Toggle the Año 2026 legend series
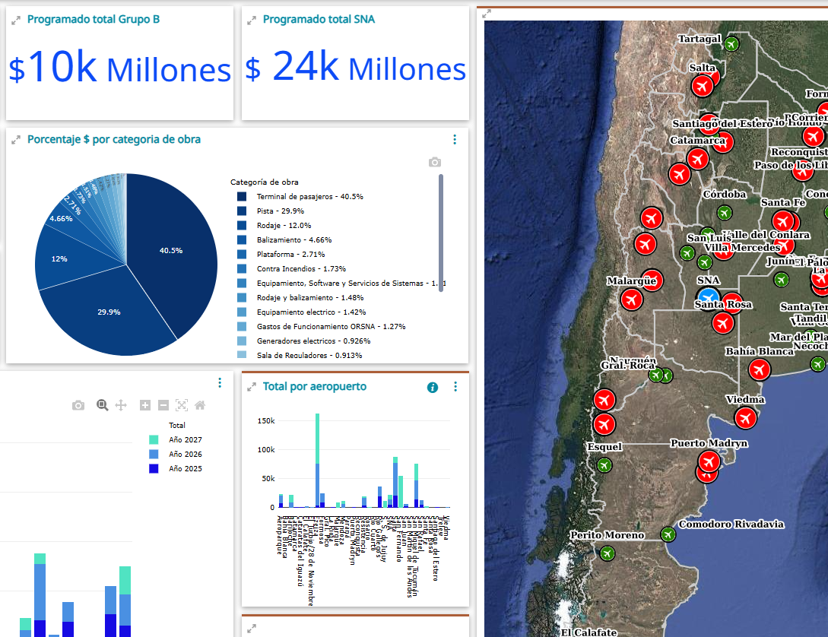The image size is (828, 637). (154, 455)
